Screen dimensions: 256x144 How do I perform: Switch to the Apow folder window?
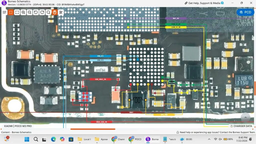[x=101, y=139]
